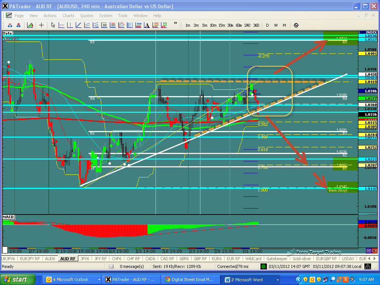Screen dimensions: 380x285
Task: Open the chart indicators icon
Action: point(30,25)
